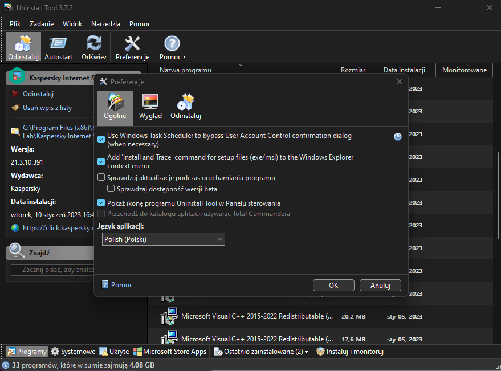
Task: Close the Preferencje dialog with X
Action: (x=400, y=81)
